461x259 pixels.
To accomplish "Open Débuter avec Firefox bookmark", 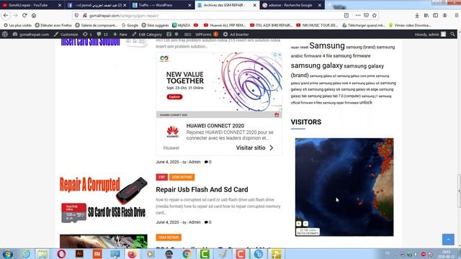I will click(53, 25).
